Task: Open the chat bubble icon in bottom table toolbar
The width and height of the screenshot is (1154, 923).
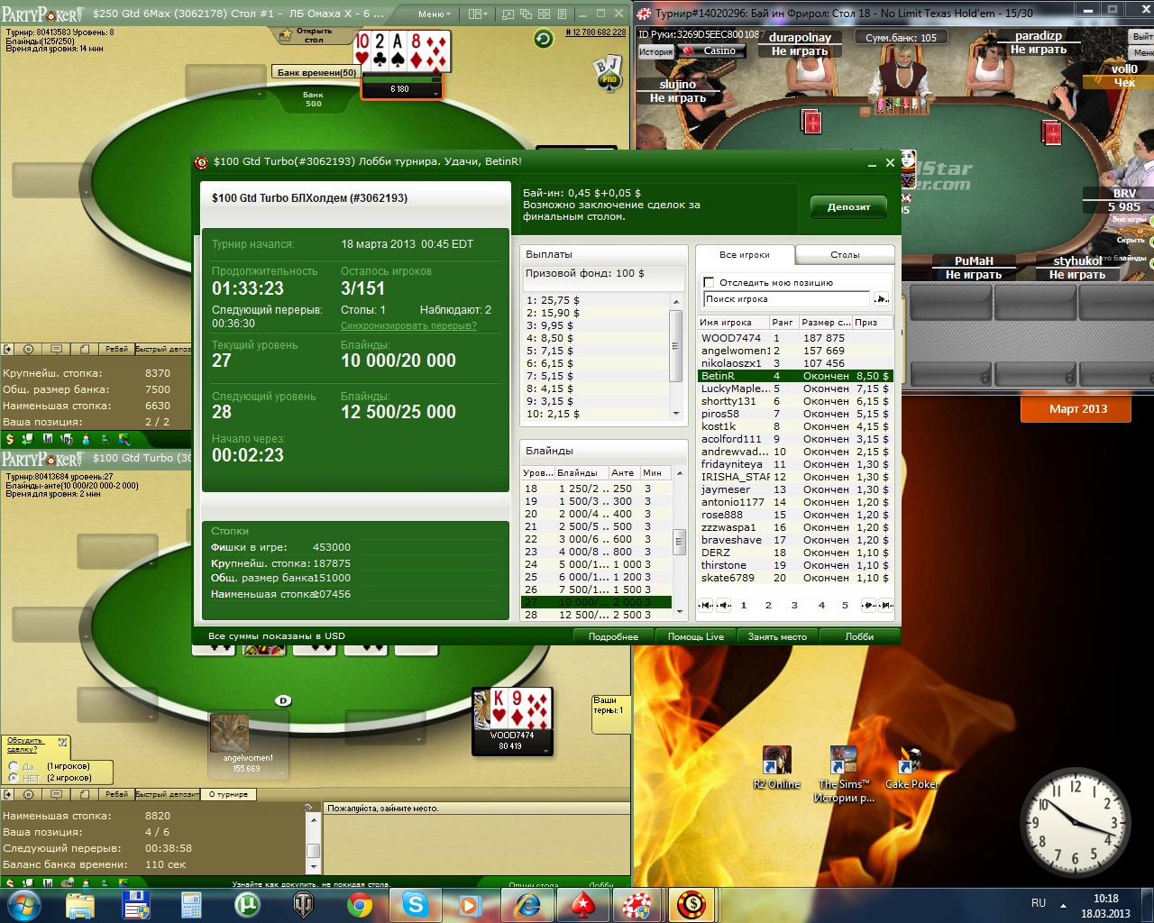Action: click(57, 794)
